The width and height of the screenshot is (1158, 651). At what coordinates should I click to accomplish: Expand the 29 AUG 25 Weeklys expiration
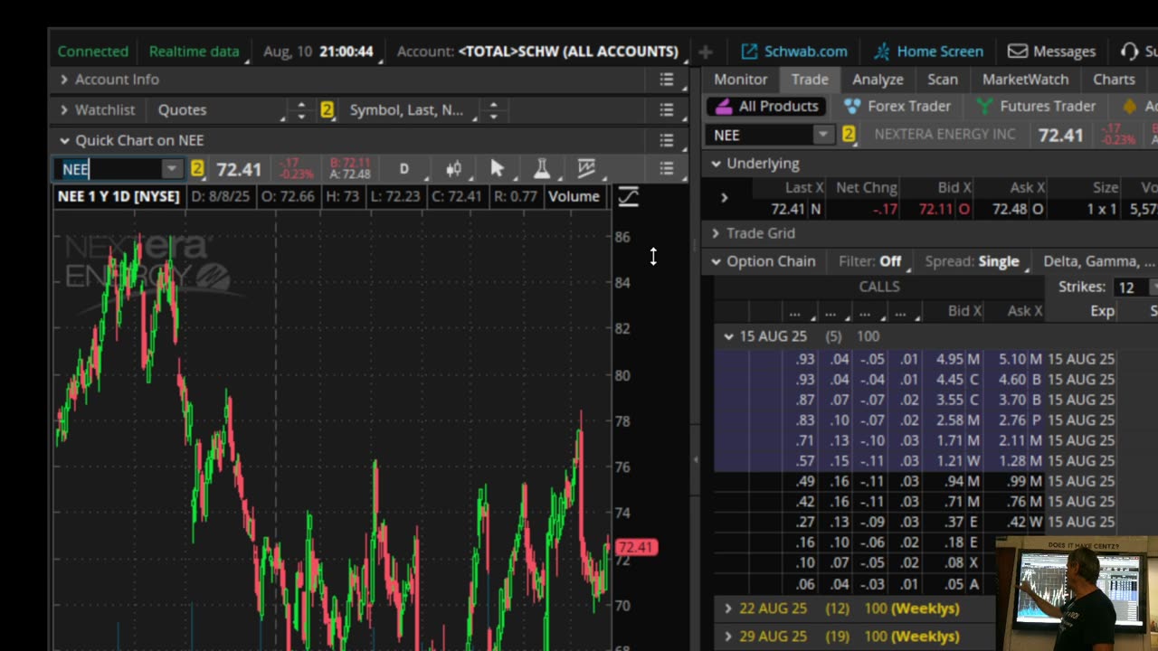pos(728,637)
